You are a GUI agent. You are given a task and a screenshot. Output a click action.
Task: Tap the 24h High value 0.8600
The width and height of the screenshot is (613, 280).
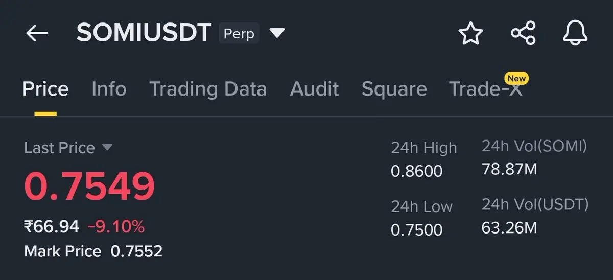click(416, 171)
